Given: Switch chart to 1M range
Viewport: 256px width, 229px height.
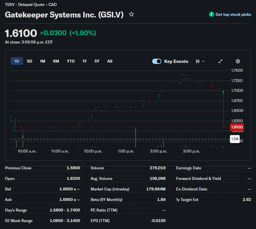Looking at the screenshot, I should pyautogui.click(x=43, y=61).
